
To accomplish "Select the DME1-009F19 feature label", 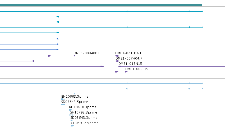I will [137, 69].
